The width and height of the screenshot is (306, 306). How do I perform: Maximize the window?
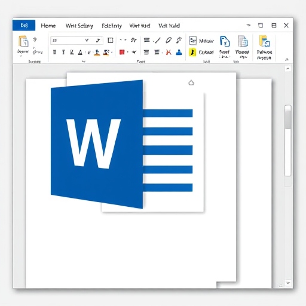click(x=274, y=25)
